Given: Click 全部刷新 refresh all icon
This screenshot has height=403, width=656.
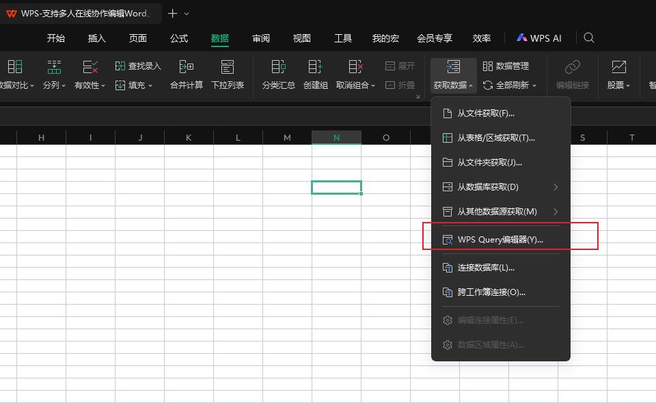Looking at the screenshot, I should pyautogui.click(x=488, y=85).
